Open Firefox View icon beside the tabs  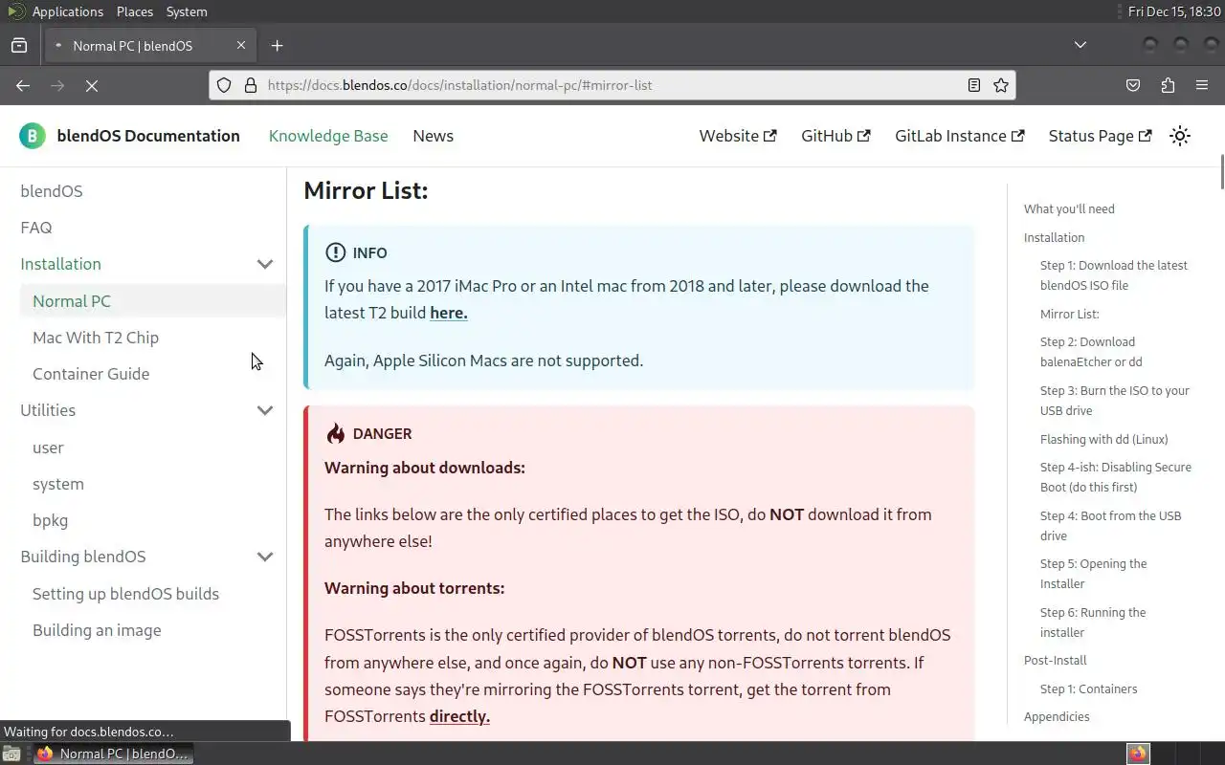click(x=19, y=45)
